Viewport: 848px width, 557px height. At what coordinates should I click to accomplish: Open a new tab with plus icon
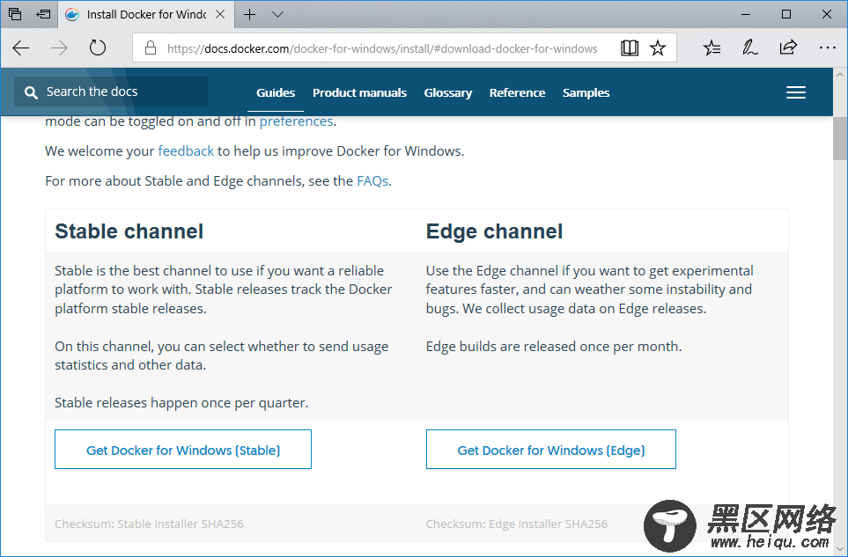click(249, 15)
